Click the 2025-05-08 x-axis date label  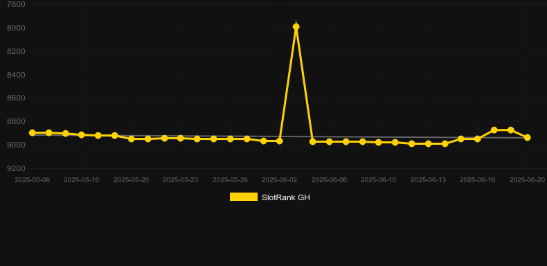(x=32, y=180)
